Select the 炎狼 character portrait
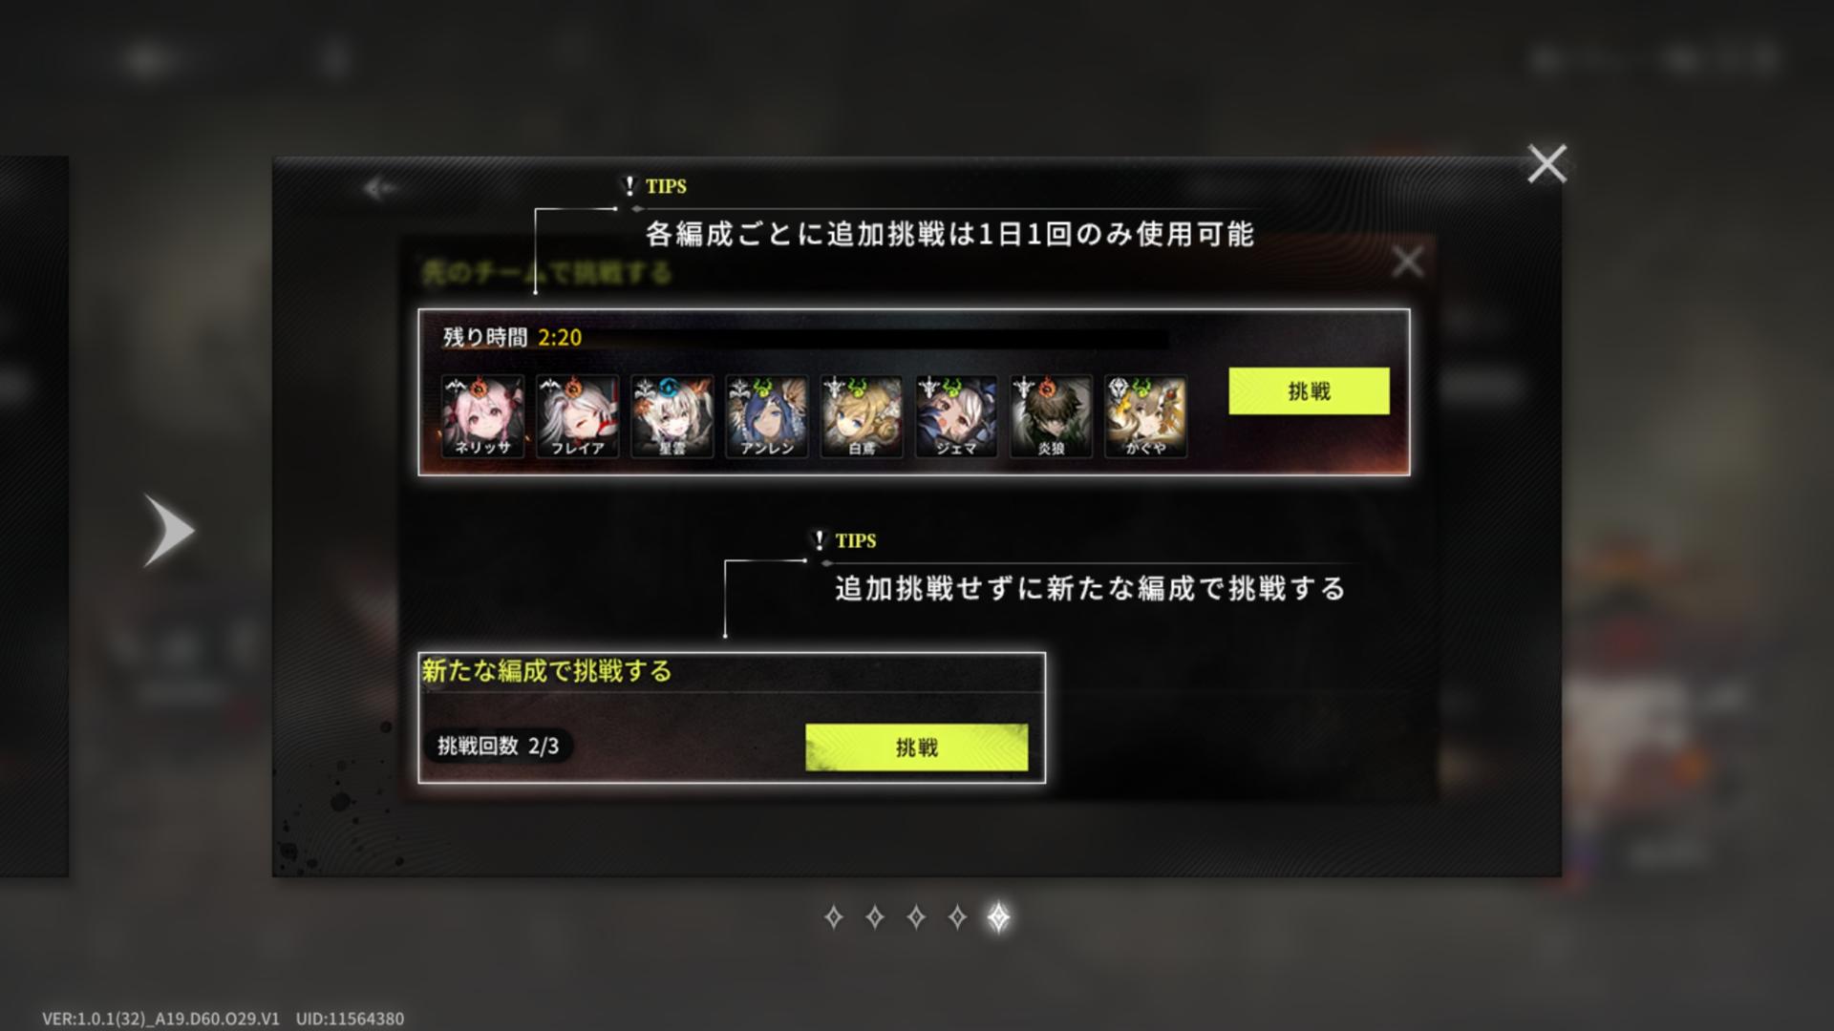Viewport: 1834px width, 1031px height. point(1051,416)
